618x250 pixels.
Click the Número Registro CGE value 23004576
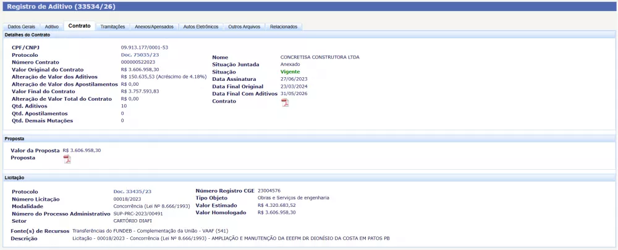click(269, 191)
